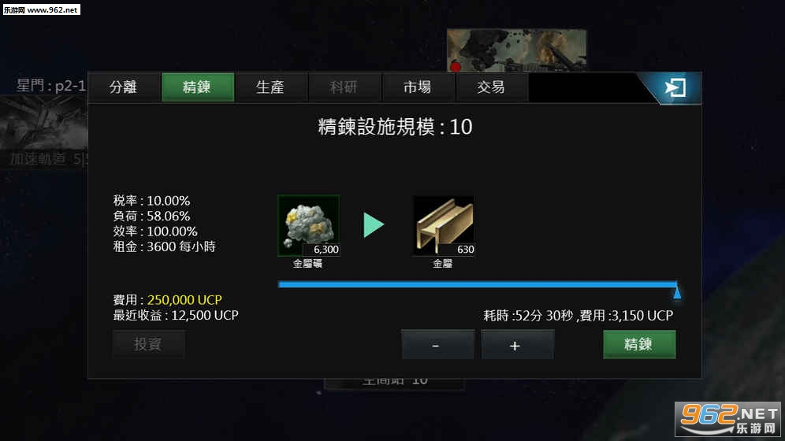Click the 加速軌道 entry on the left
Image resolution: width=785 pixels, height=441 pixels.
(38, 159)
